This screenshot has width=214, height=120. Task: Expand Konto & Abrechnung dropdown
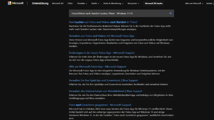113,3
